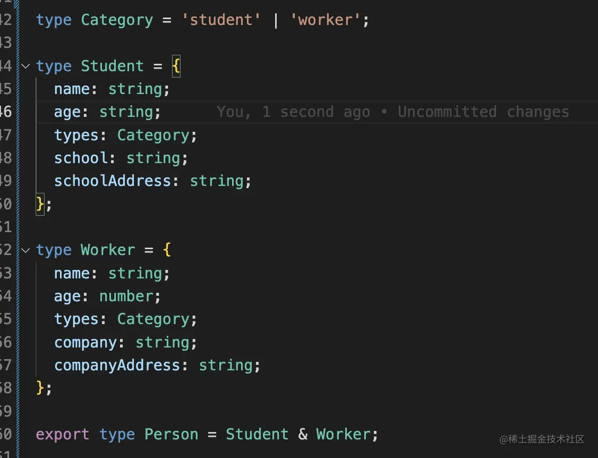This screenshot has width=598, height=458.
Task: Click the number type on Worker age
Action: [126, 296]
